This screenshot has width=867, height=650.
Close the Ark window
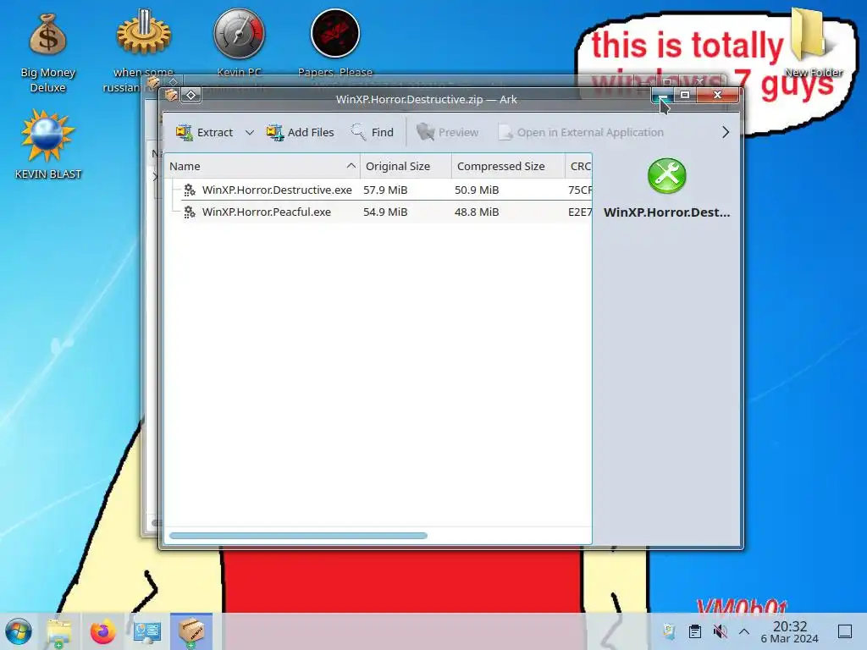pos(717,95)
